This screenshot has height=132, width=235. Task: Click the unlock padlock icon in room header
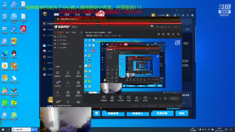pyautogui.click(x=163, y=34)
